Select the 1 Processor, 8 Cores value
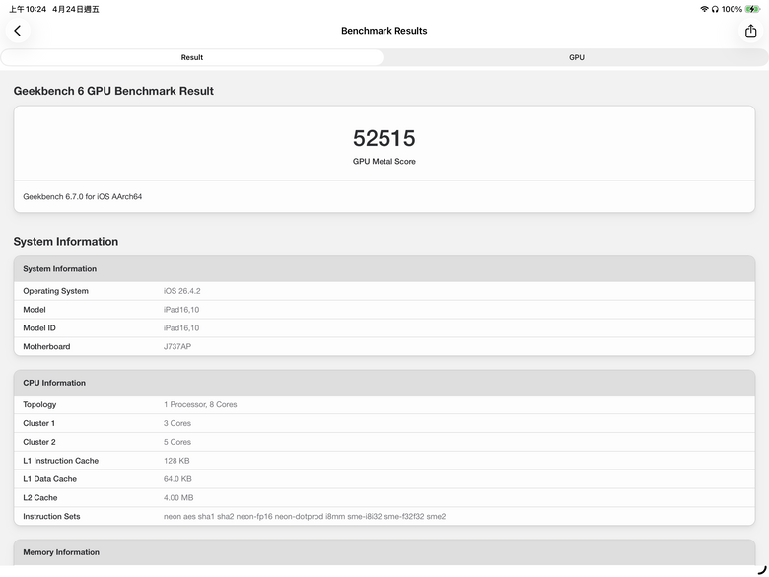Screen dimensions: 769x577 pyautogui.click(x=200, y=404)
